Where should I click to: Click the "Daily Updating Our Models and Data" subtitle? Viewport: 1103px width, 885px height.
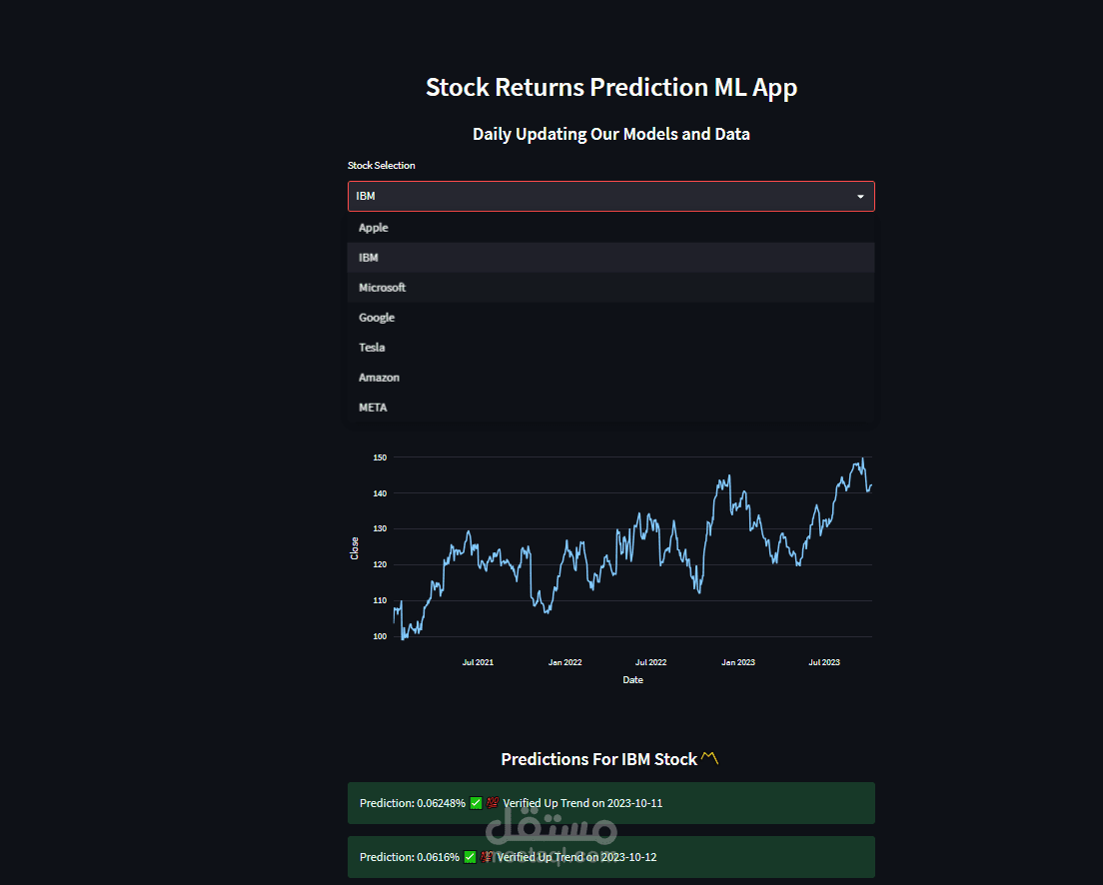click(x=611, y=134)
